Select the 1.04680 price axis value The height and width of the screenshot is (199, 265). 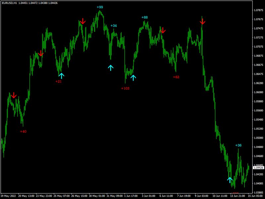pos(259,156)
